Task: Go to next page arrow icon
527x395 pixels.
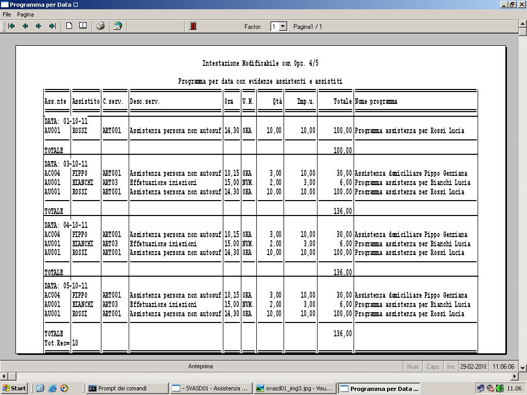Action: (39, 26)
